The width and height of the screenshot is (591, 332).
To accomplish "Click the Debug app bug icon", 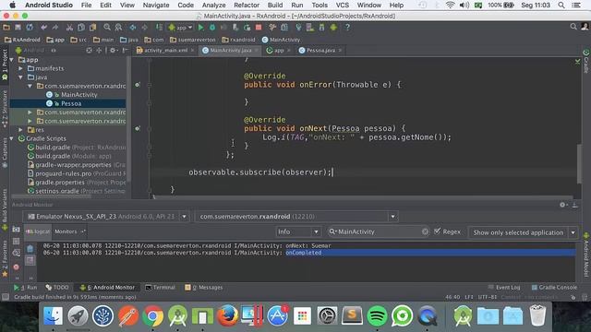I will point(212,27).
